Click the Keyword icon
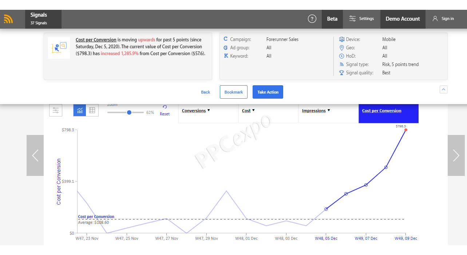Screen dimensions: 467x255 226,56
